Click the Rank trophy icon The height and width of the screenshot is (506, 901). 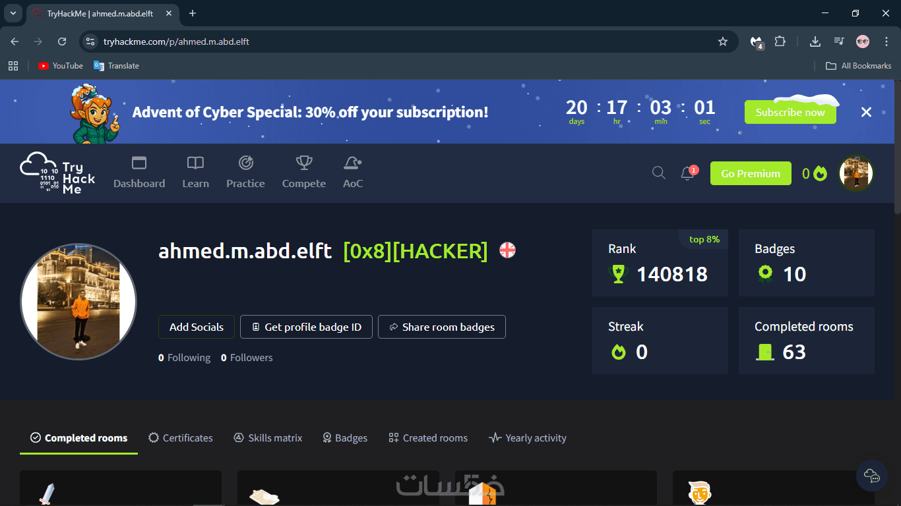pos(618,274)
